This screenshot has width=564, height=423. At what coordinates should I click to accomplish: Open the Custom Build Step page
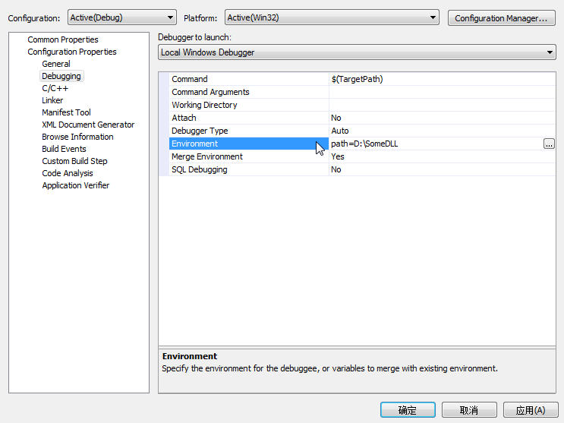(x=74, y=161)
